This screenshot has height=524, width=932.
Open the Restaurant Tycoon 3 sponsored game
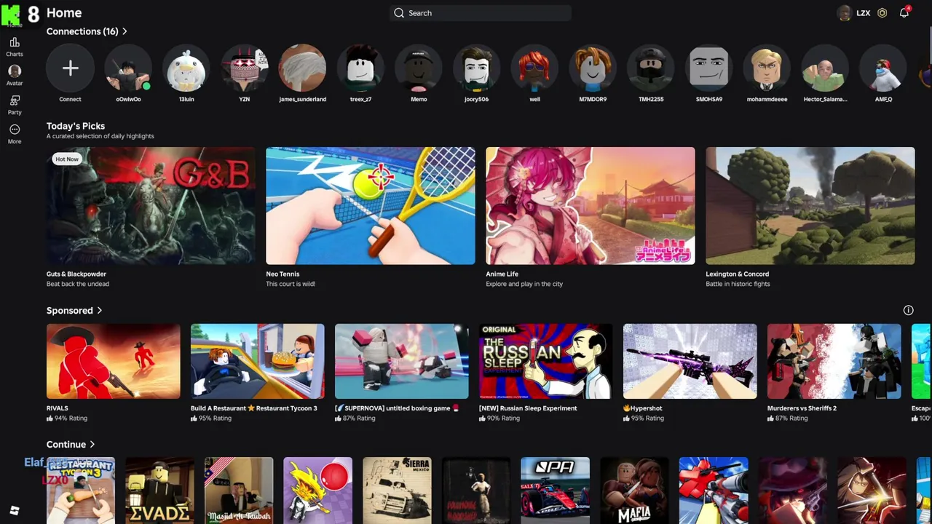[258, 362]
